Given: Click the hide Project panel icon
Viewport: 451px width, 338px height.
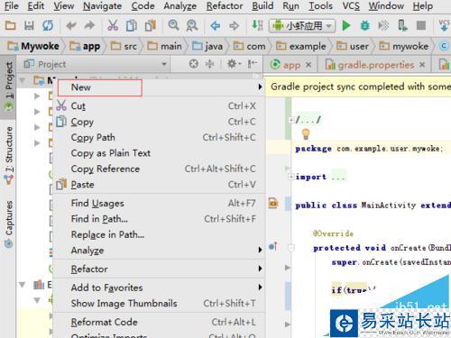Looking at the screenshot, I should click(x=253, y=64).
